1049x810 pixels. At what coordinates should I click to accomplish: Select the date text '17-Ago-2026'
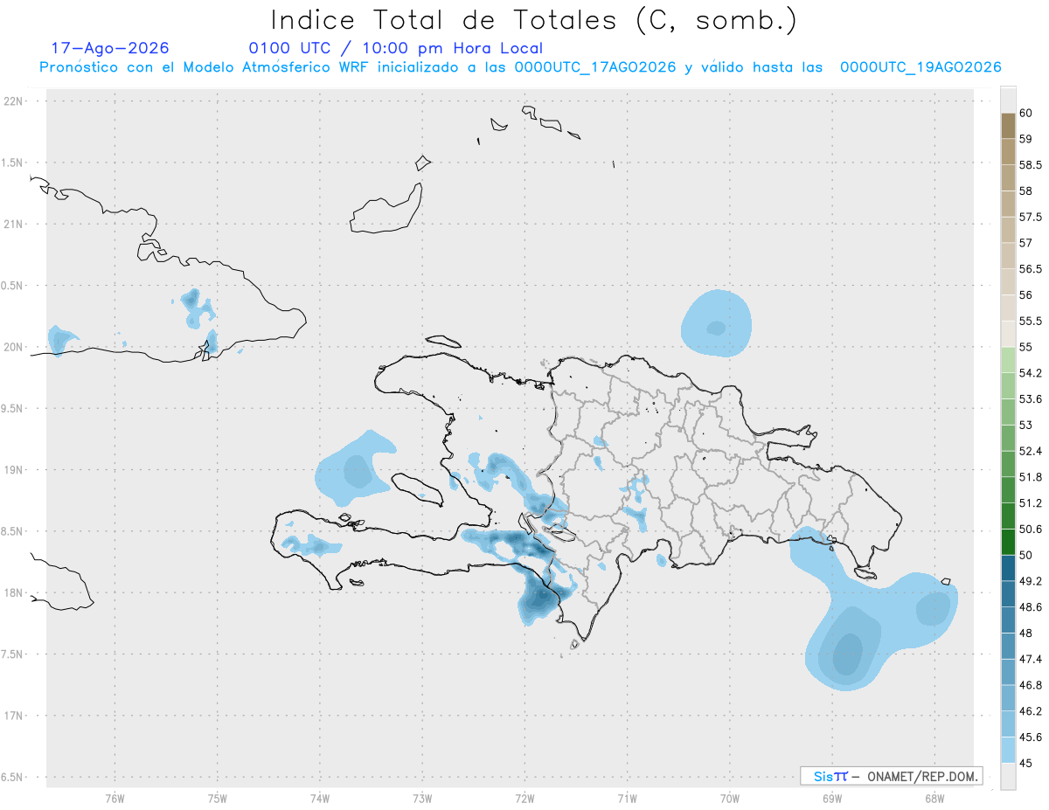pyautogui.click(x=110, y=48)
